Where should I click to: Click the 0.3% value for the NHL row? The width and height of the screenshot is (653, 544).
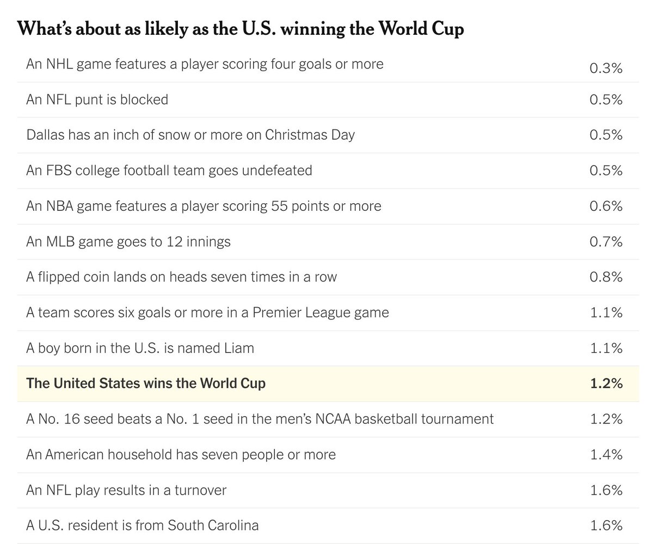coord(606,68)
